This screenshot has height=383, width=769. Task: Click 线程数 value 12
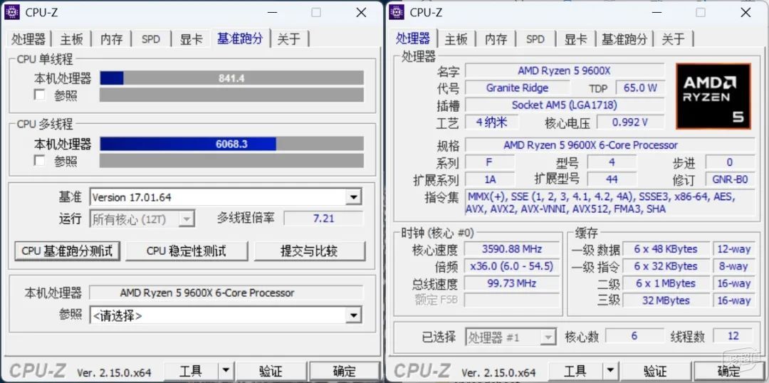(x=733, y=336)
